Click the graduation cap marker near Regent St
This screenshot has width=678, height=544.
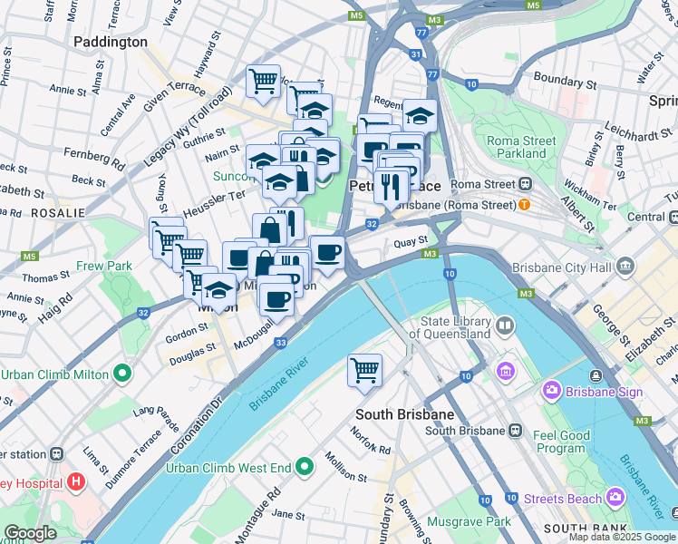420,117
